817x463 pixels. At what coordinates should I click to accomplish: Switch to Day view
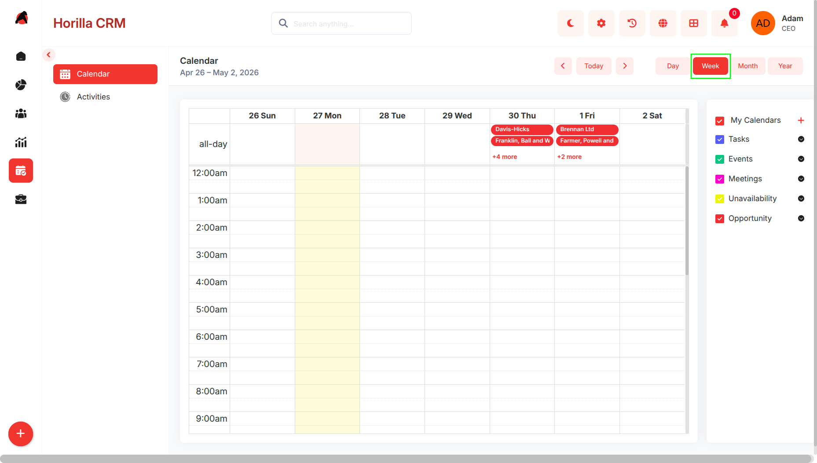click(673, 66)
